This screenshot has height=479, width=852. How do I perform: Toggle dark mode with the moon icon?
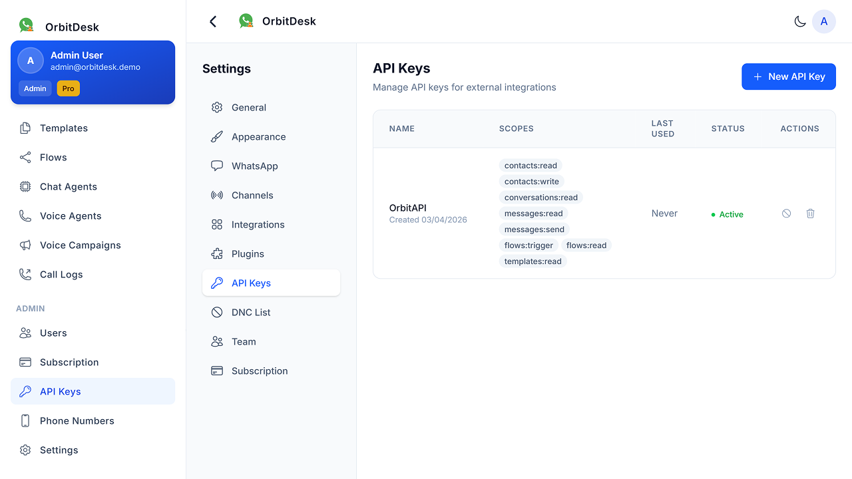[x=800, y=21]
